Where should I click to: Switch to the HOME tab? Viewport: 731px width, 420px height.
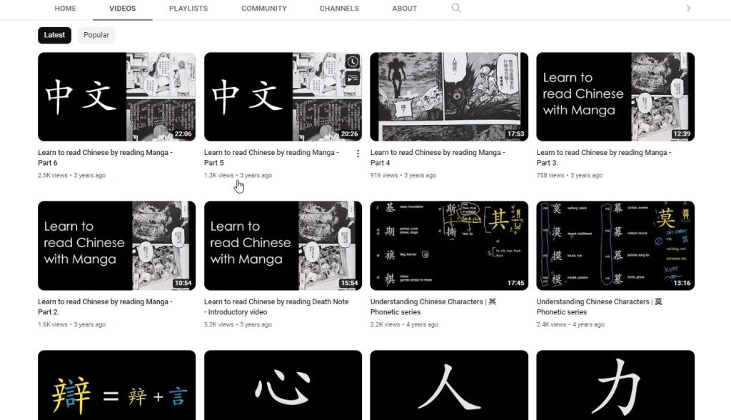(x=65, y=9)
